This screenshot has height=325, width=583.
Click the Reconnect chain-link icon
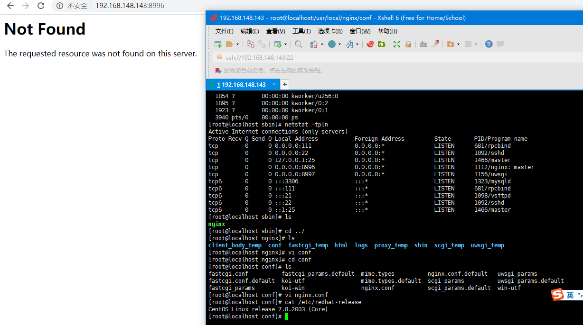(x=262, y=44)
